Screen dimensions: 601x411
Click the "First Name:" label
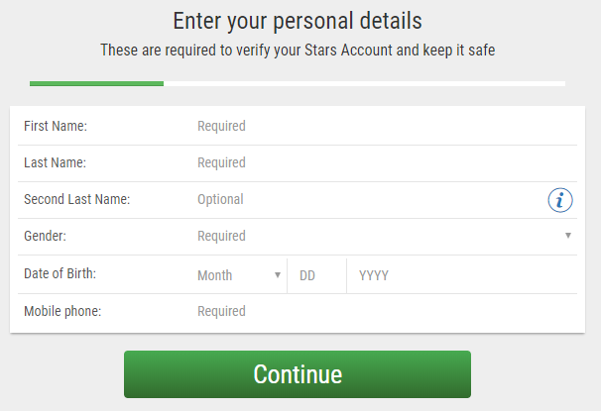point(56,127)
